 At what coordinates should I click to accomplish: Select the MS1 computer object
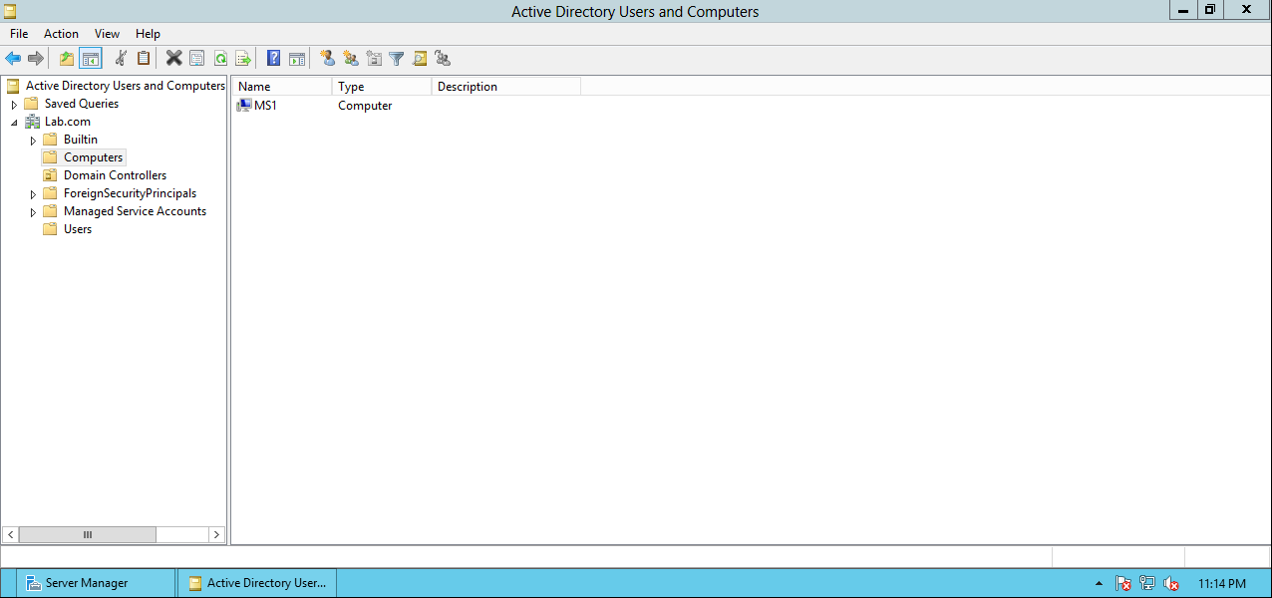(265, 106)
